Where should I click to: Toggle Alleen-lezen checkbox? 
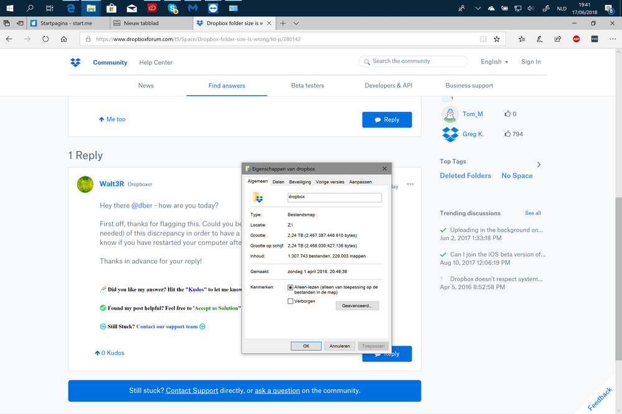[x=290, y=287]
